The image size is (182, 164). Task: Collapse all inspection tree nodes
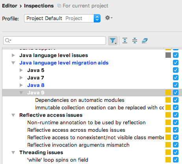135,41
